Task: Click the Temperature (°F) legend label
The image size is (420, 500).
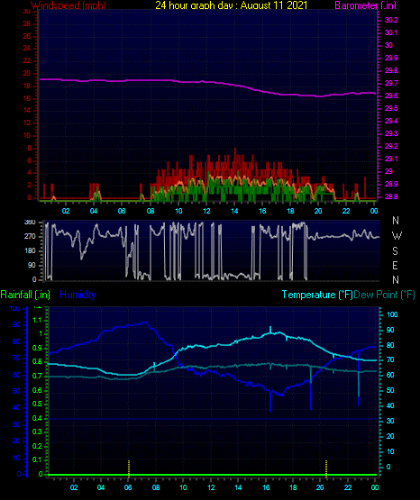Action: point(317,295)
